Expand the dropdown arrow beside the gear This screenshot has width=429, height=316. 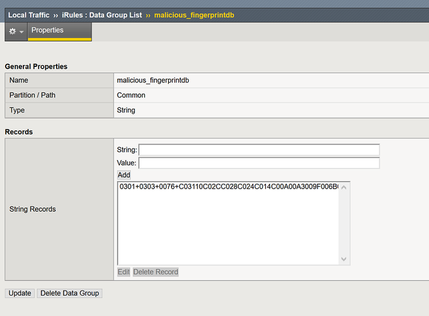pos(22,32)
